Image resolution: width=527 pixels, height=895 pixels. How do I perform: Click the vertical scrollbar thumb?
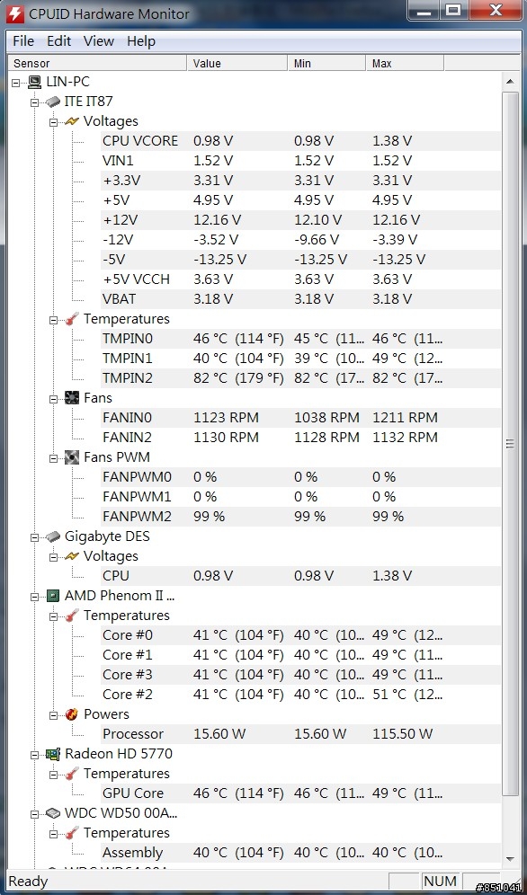click(510, 444)
